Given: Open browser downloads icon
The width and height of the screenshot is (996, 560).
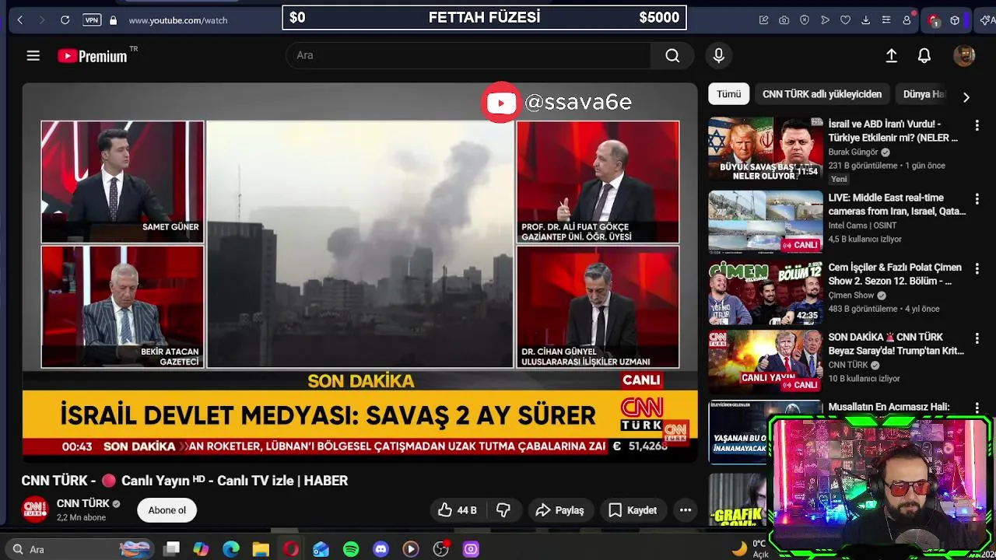Looking at the screenshot, I should [865, 20].
